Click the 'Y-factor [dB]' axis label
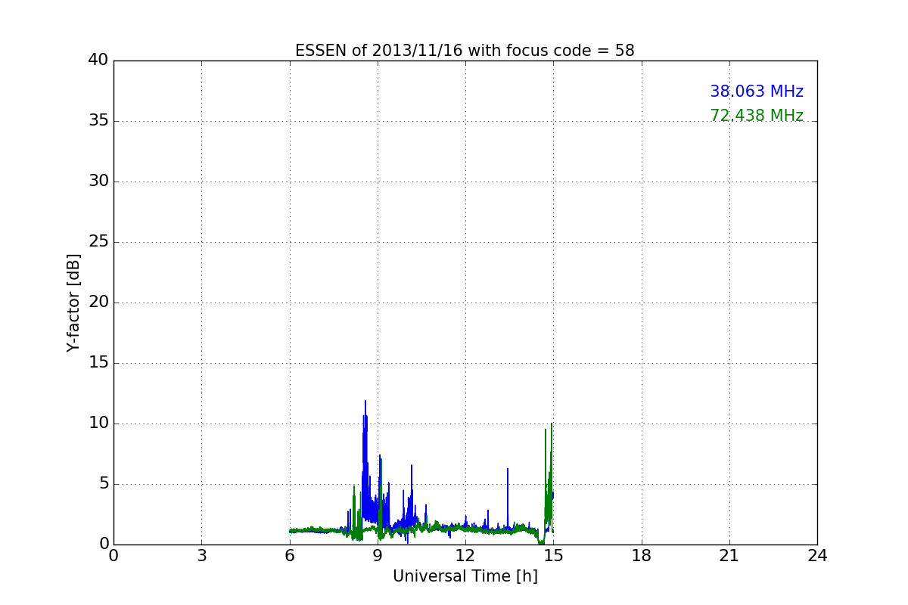This screenshot has height=605, width=908. (x=73, y=302)
